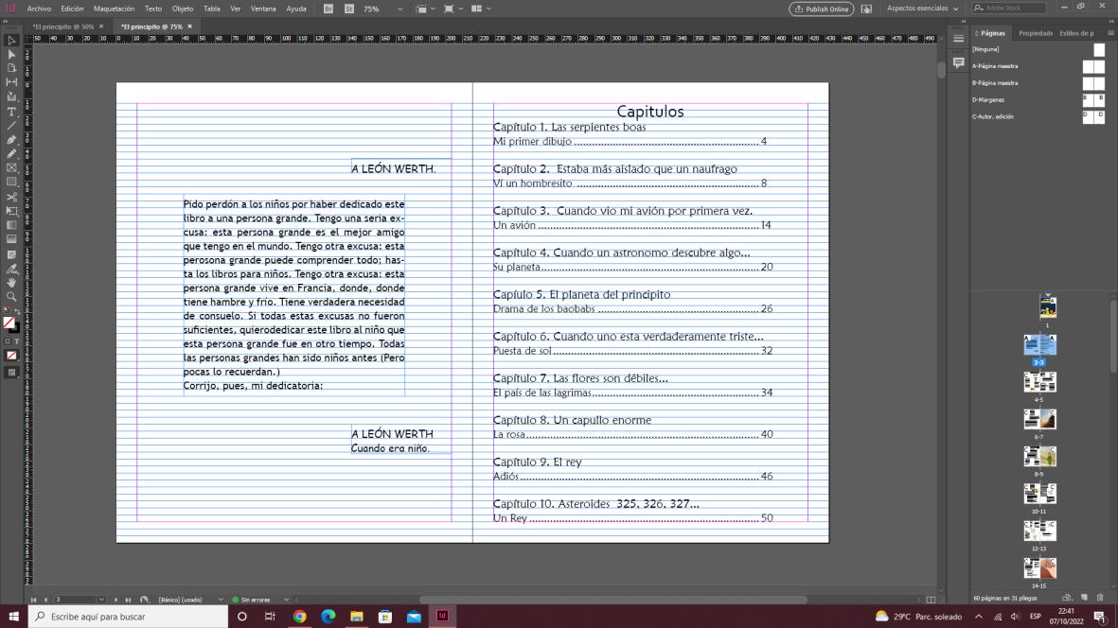Open Google Chrome from the taskbar
1118x628 pixels.
pos(299,616)
